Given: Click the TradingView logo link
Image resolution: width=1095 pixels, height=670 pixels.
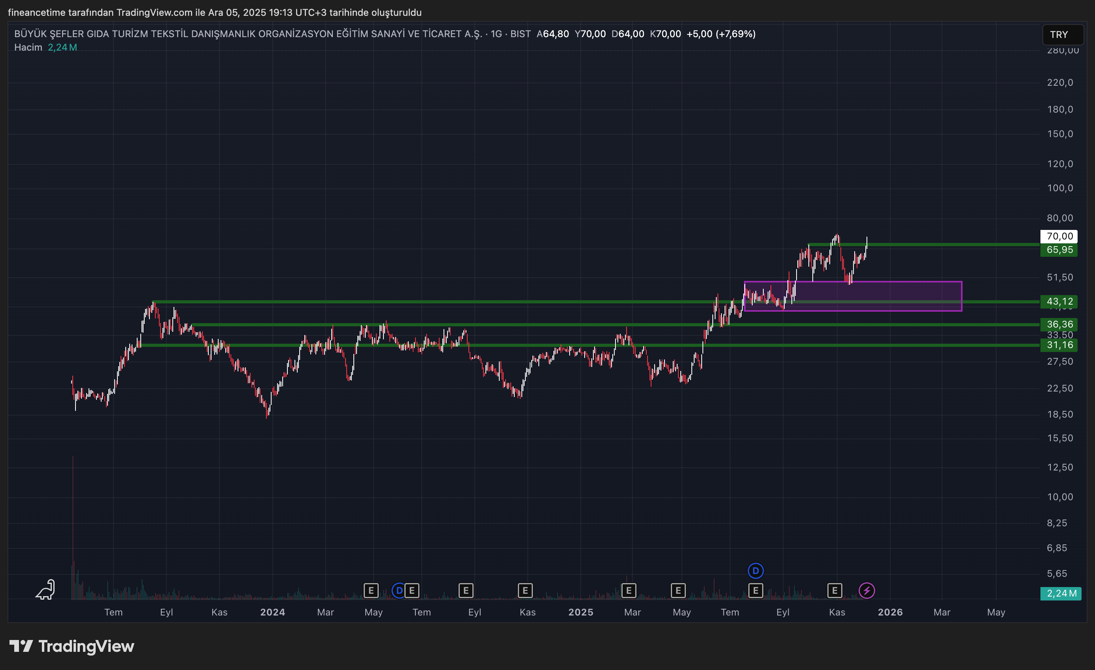Looking at the screenshot, I should [72, 646].
